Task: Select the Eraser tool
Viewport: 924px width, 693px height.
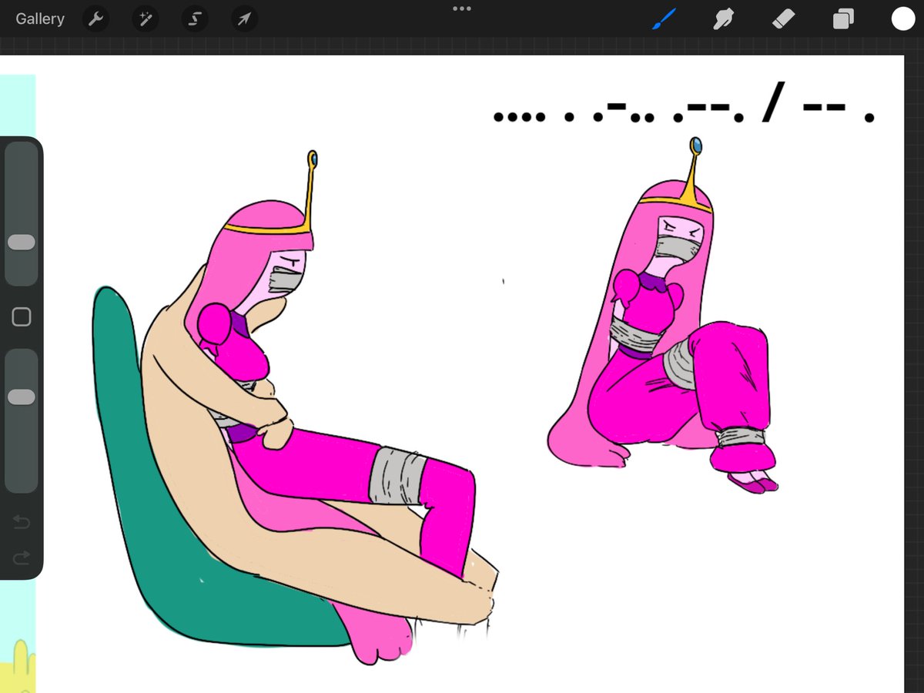Action: tap(783, 19)
